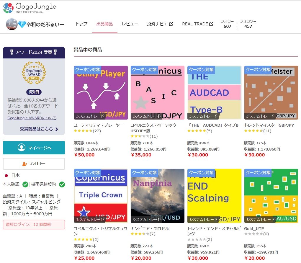Click the green check beside 機密保持契約
The image size is (301, 263).
pyautogui.click(x=62, y=184)
